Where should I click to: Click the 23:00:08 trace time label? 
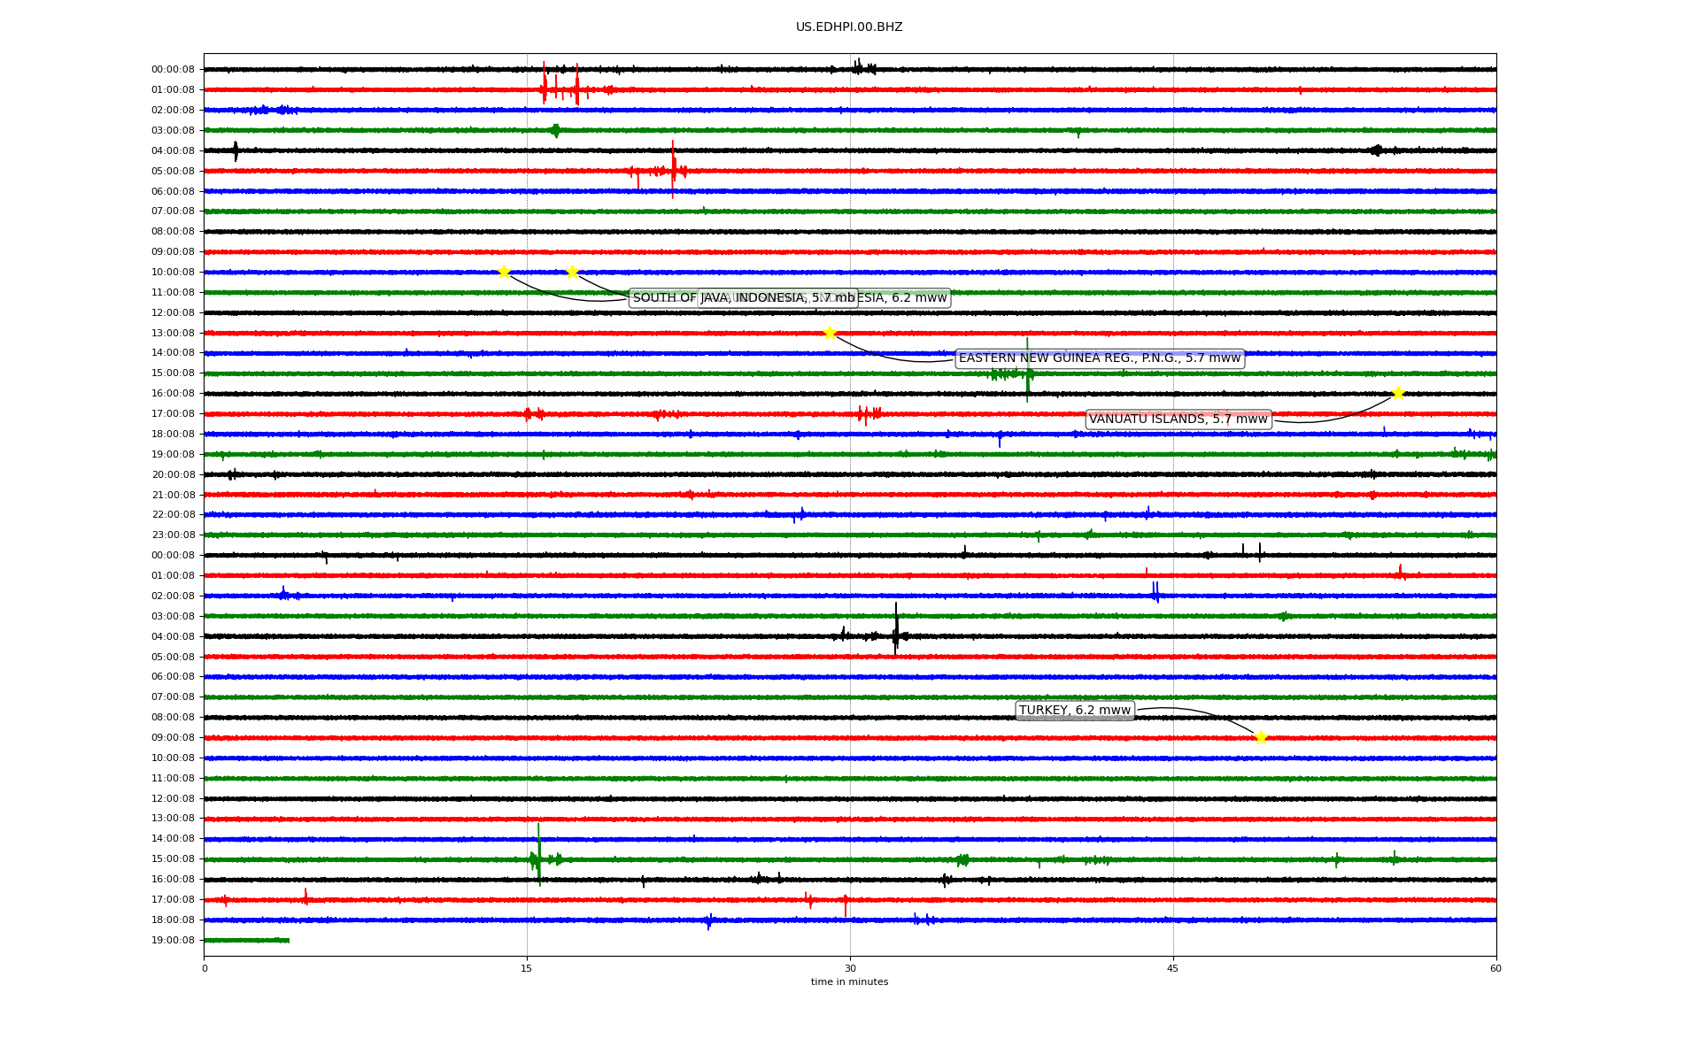[173, 535]
